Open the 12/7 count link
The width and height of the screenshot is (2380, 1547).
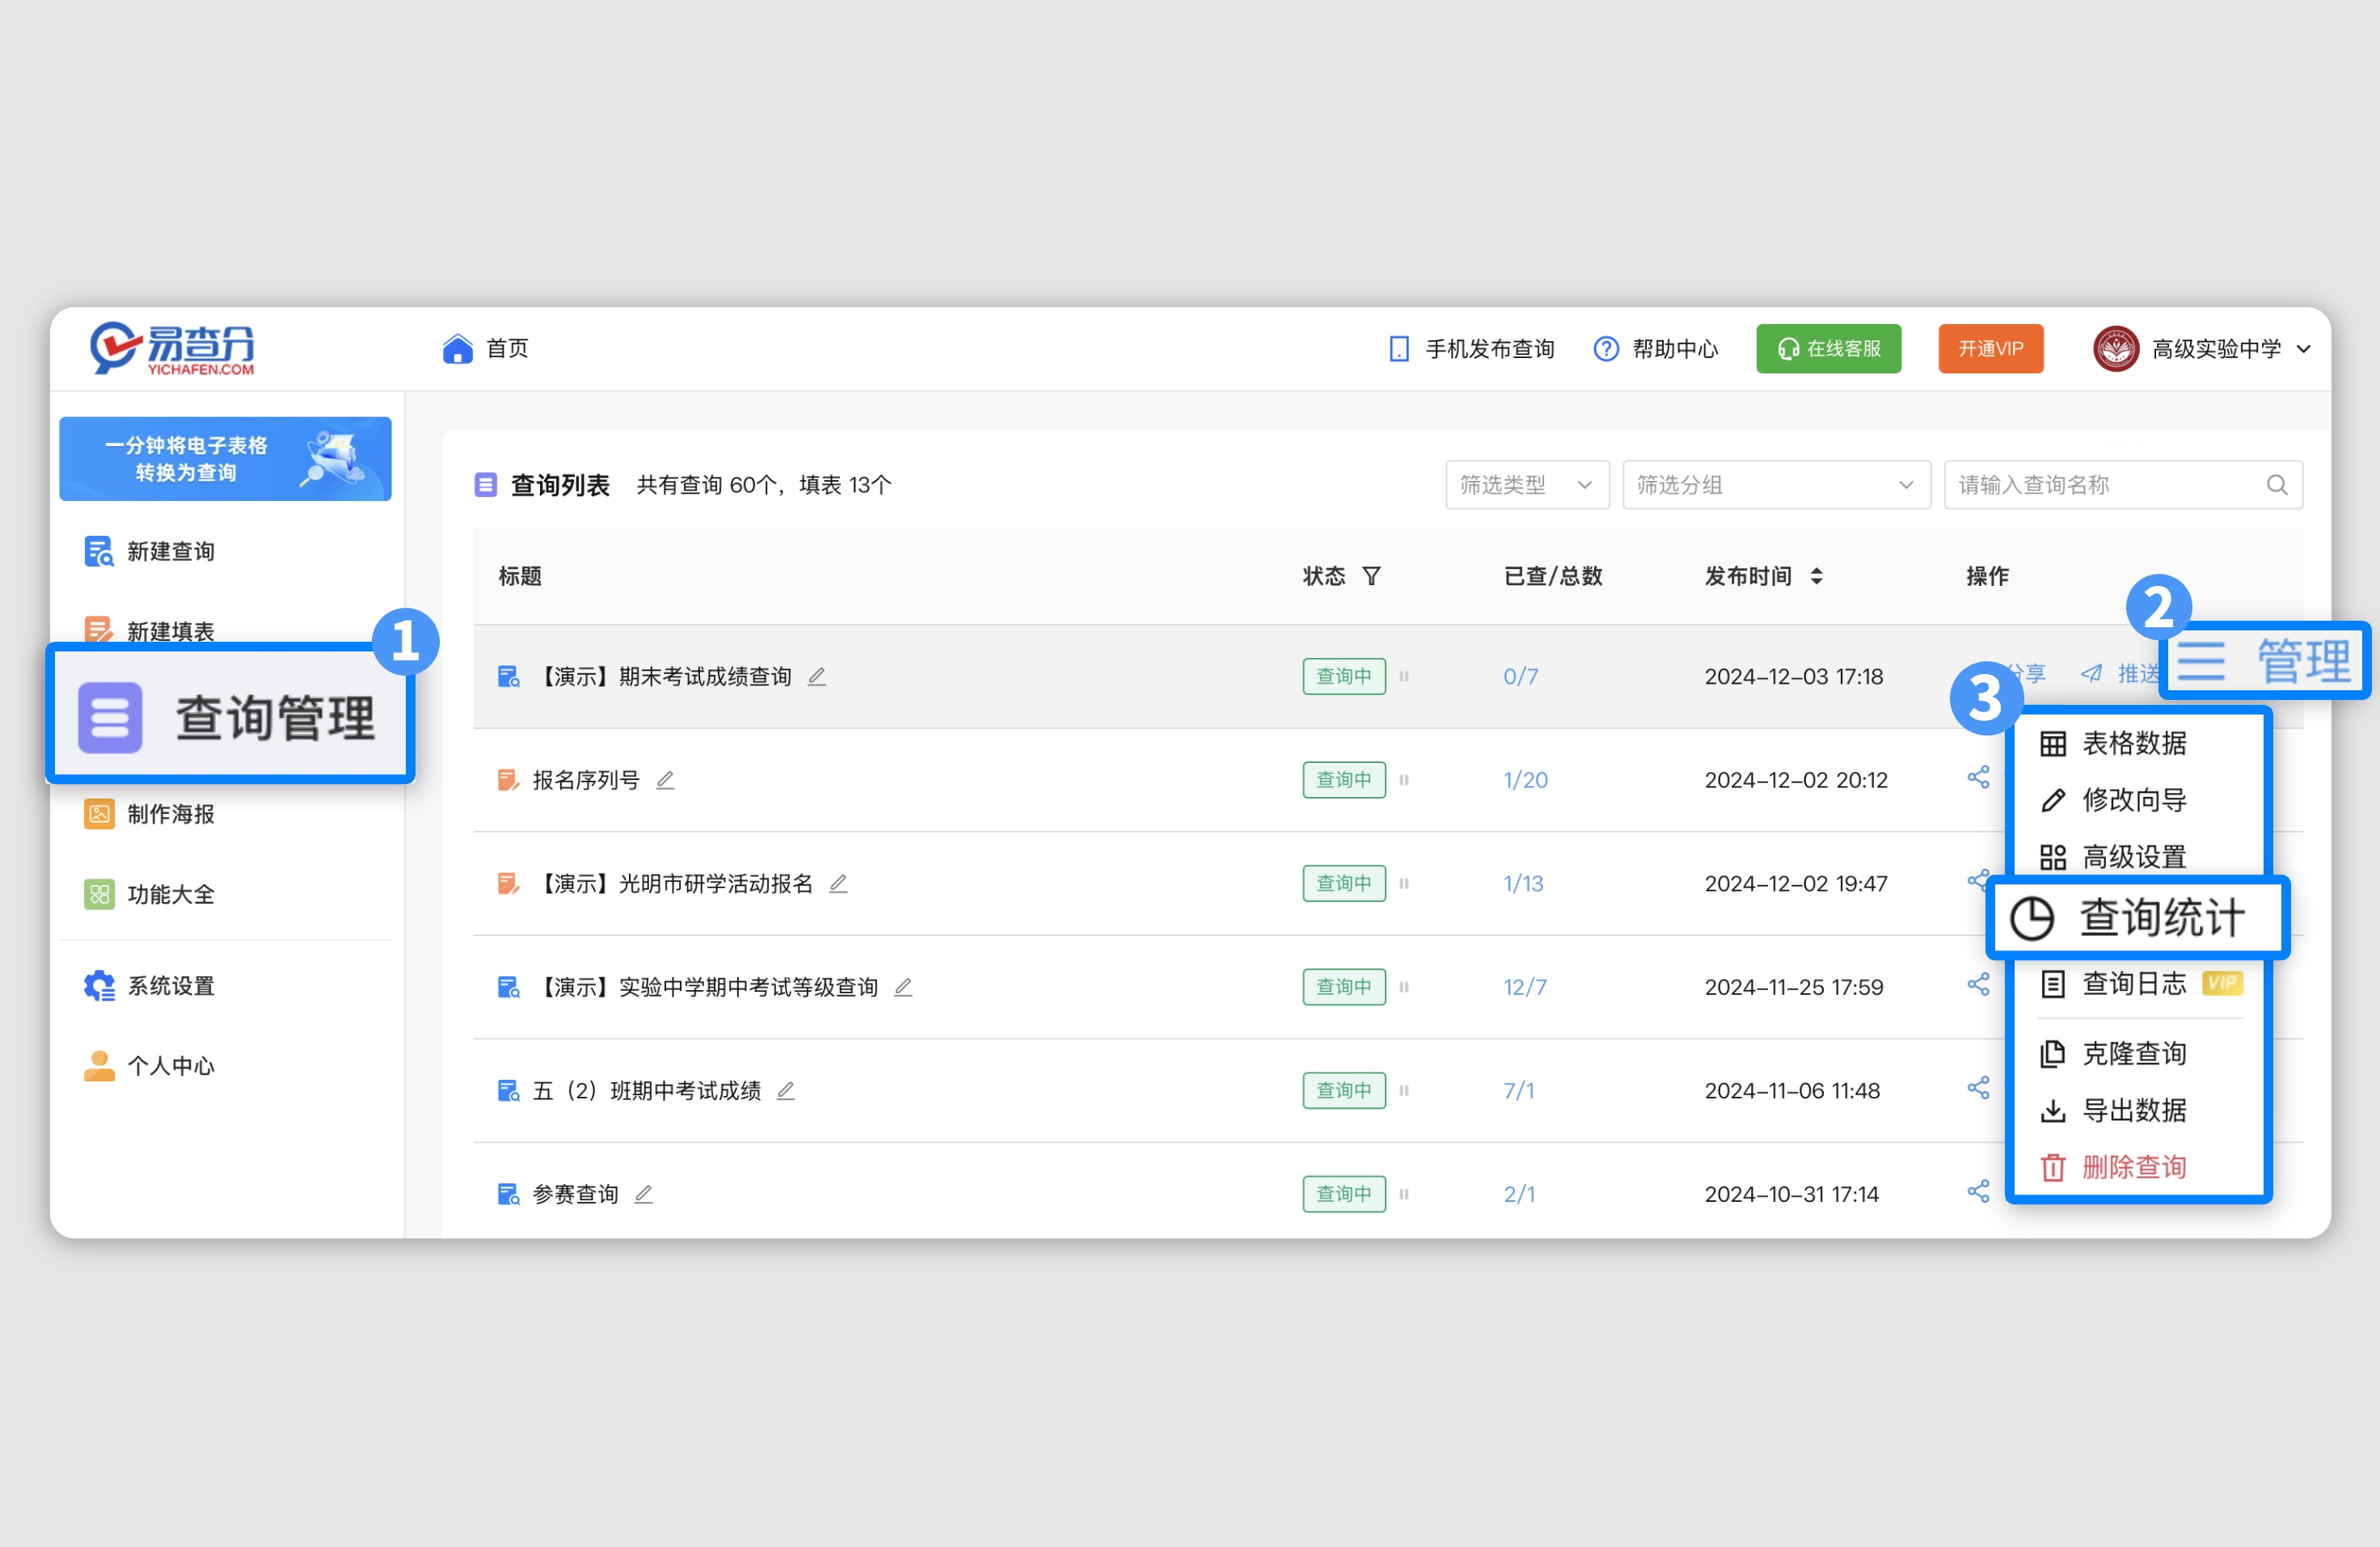1525,987
